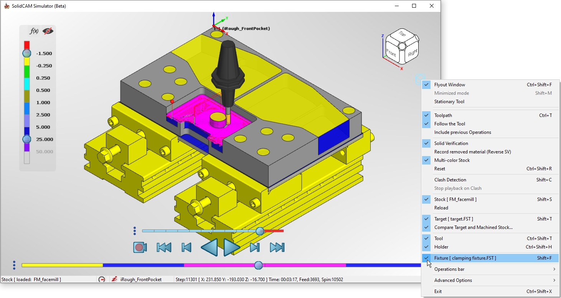Click the three-dot handle beside timeline bar

[14, 265]
